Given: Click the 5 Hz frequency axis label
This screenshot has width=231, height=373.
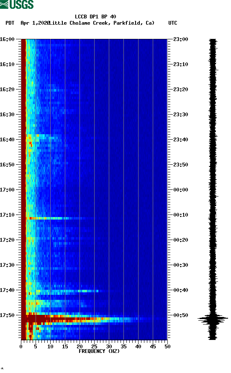Looking at the screenshot, I should point(36,347).
